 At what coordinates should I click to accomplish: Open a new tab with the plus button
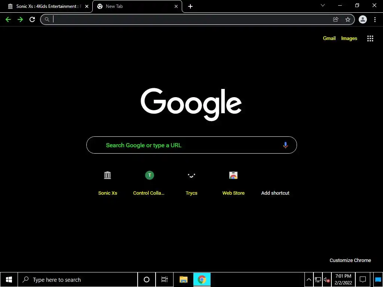coord(190,6)
